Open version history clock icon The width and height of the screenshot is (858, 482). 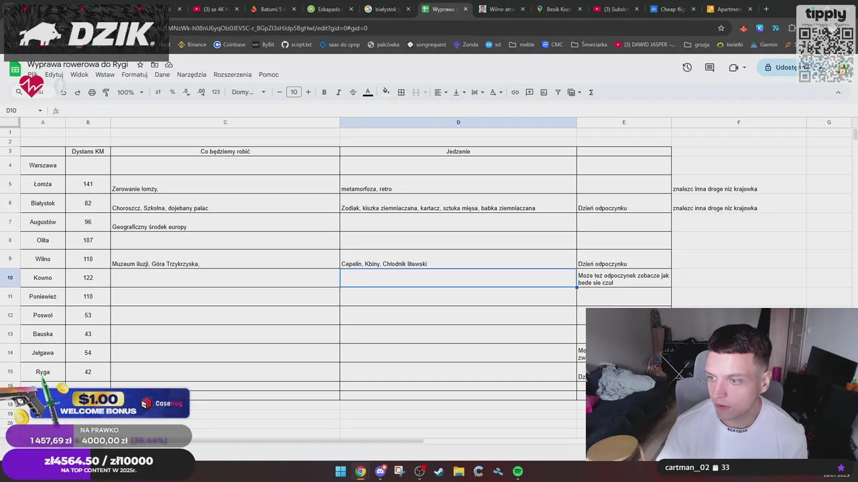pos(687,68)
